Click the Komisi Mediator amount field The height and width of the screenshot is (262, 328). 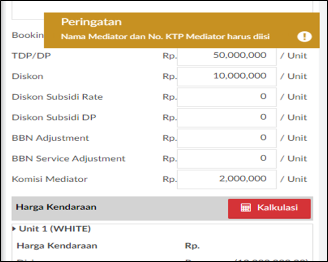coord(227,179)
